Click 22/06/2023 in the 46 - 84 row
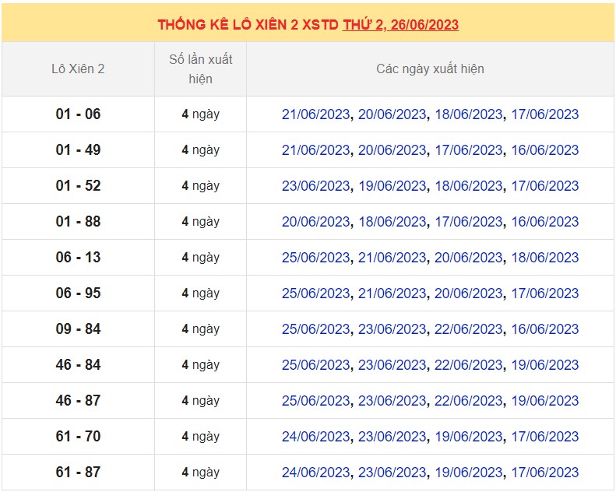The image size is (616, 492). point(468,365)
